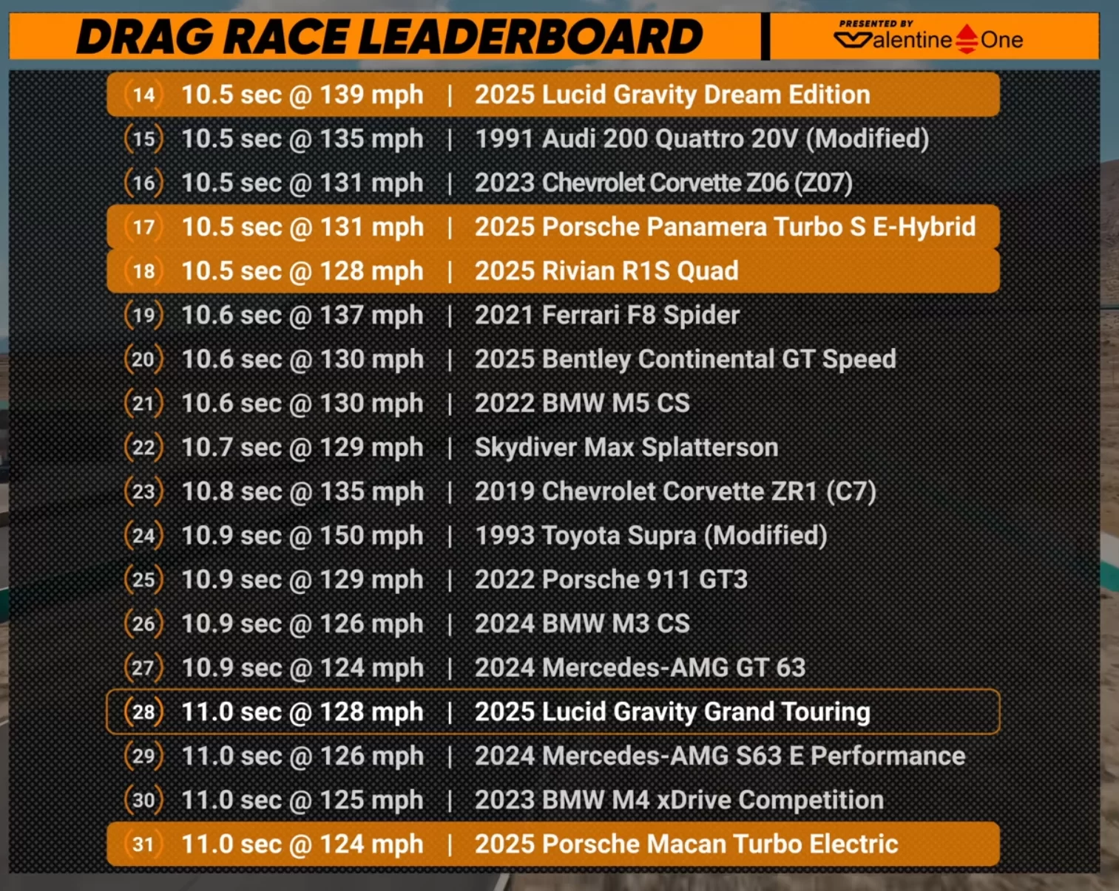Click the "11.0 sec @ 128 mph" time
The height and width of the screenshot is (891, 1119).
coord(302,712)
